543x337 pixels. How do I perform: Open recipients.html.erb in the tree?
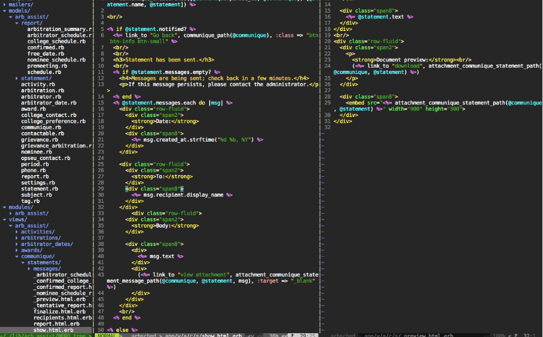(63, 318)
